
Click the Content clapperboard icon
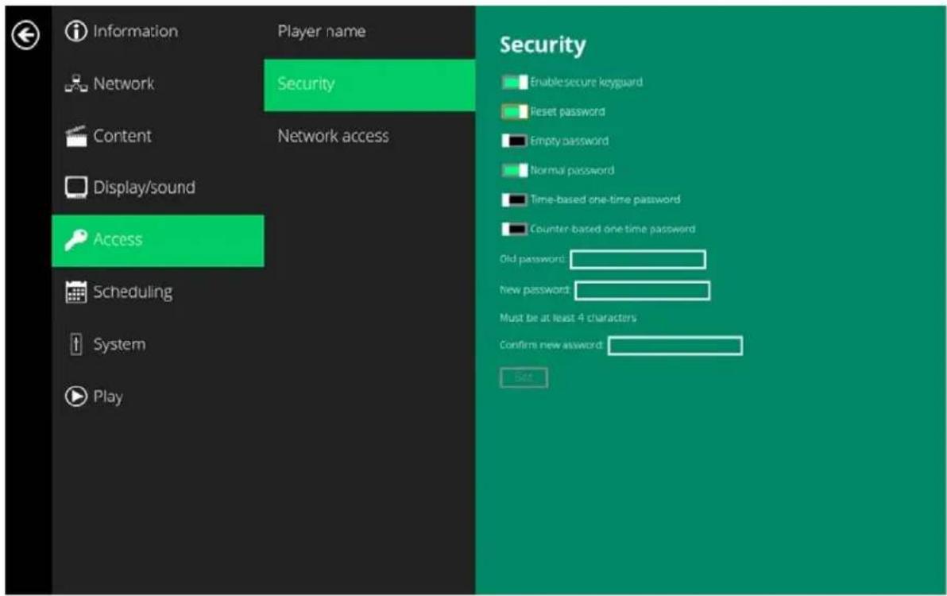tap(76, 136)
